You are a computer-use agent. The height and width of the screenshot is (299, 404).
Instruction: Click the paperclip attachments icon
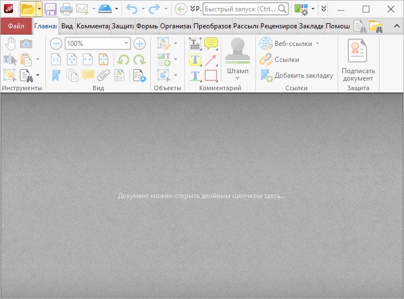pyautogui.click(x=103, y=75)
